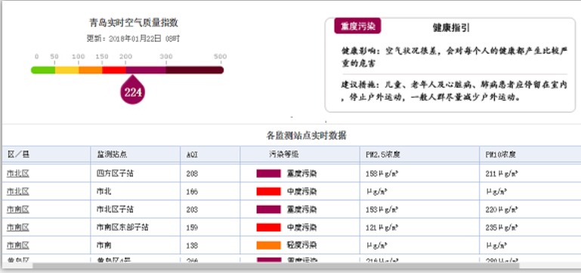Click the red swatch in the AQI 166 row
This screenshot has height=273, width=581.
pos(269,191)
